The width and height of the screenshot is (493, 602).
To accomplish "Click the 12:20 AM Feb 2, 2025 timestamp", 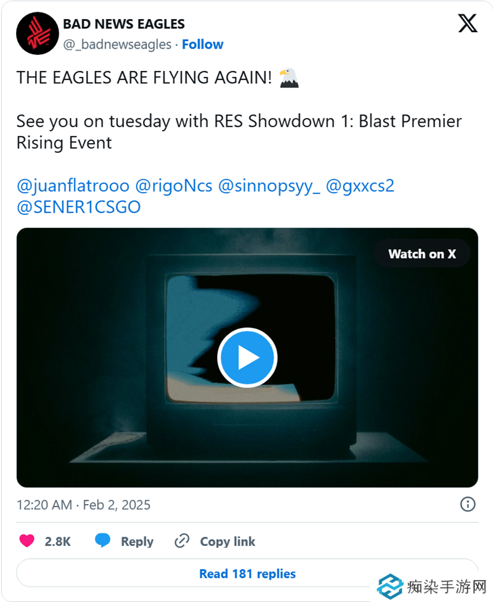I will point(83,505).
